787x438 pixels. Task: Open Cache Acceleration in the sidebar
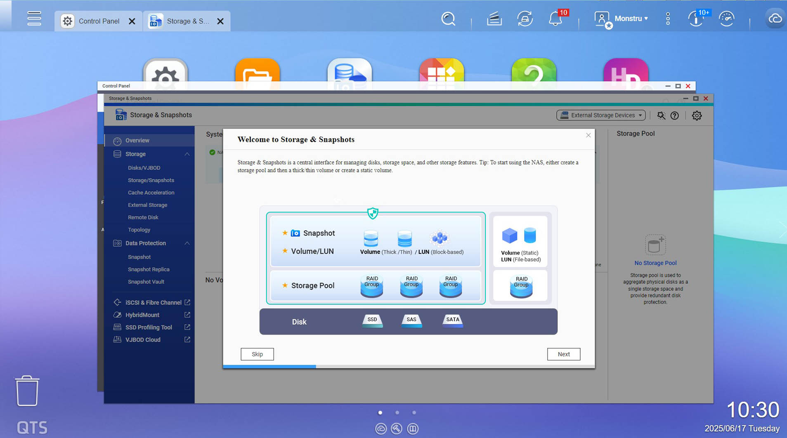[x=151, y=193]
